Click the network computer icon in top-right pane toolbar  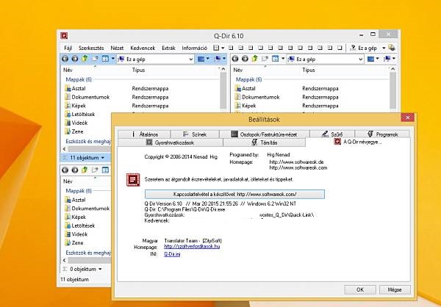[388, 59]
